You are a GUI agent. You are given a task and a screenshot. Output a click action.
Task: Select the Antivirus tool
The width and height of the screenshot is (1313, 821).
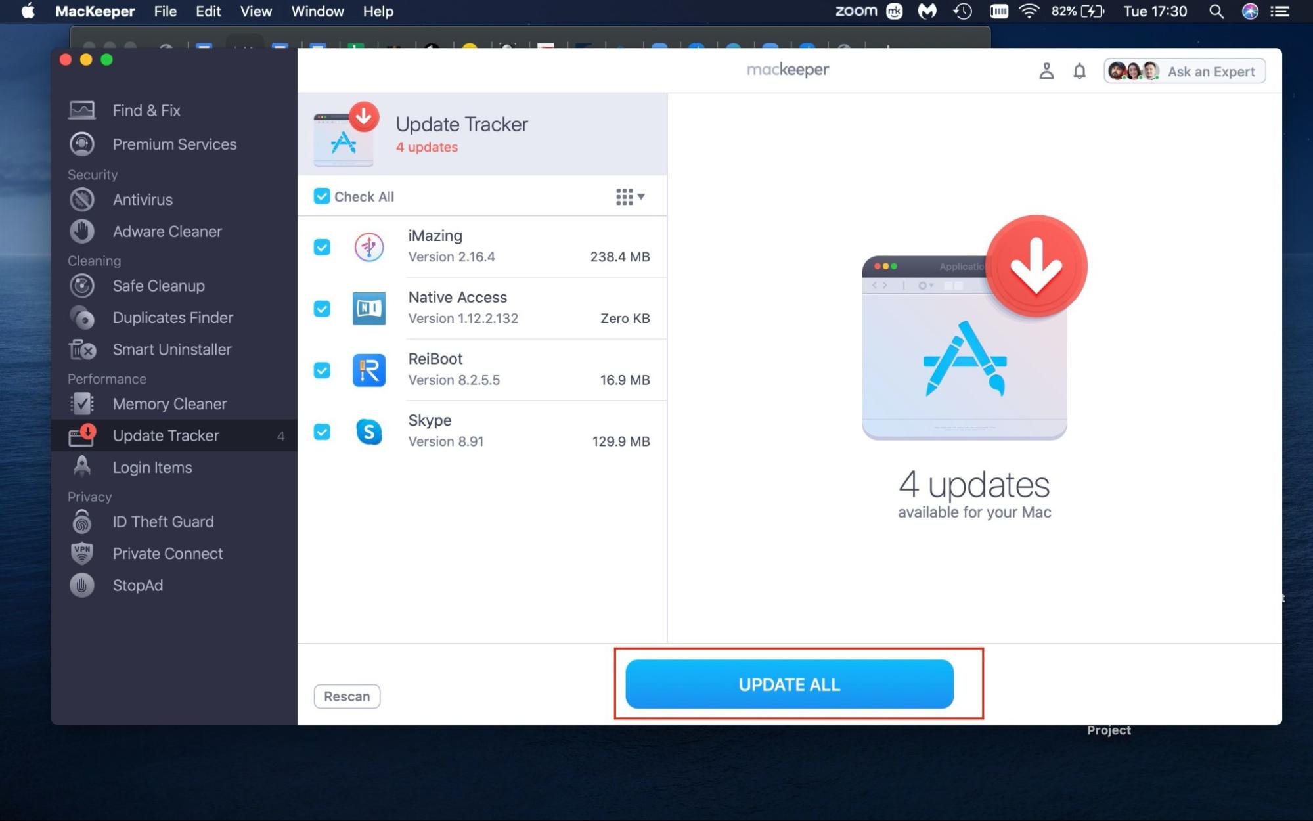174,200
